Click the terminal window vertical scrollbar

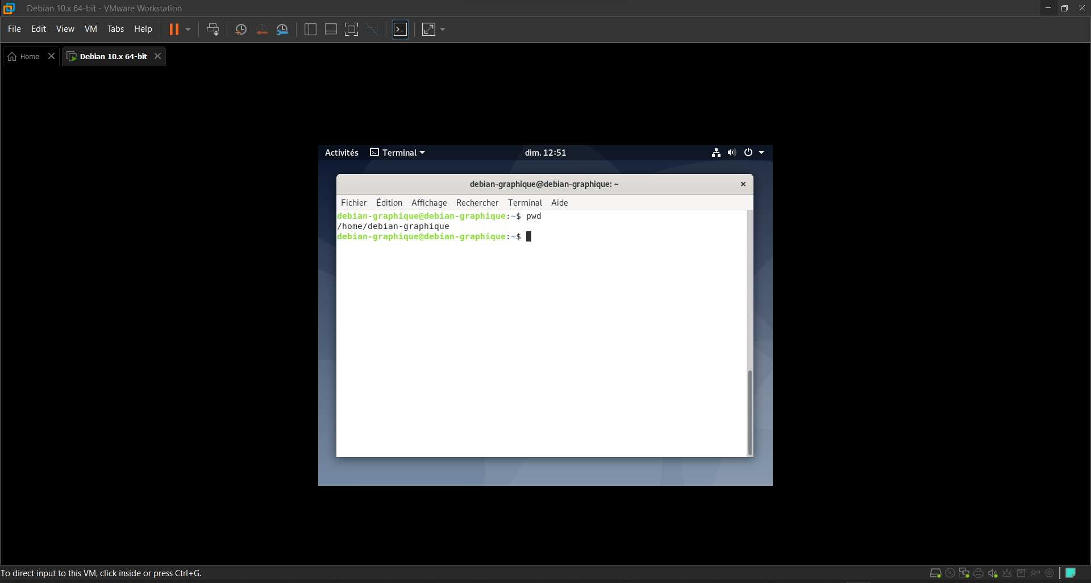coord(749,411)
